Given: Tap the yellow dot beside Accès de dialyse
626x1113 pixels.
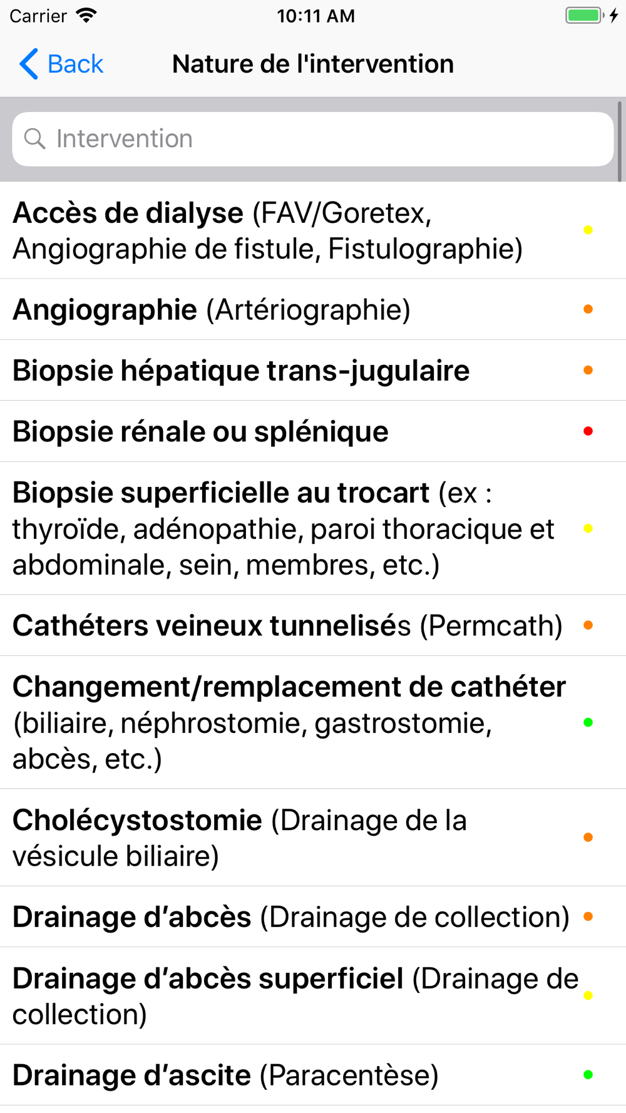Looking at the screenshot, I should (588, 230).
